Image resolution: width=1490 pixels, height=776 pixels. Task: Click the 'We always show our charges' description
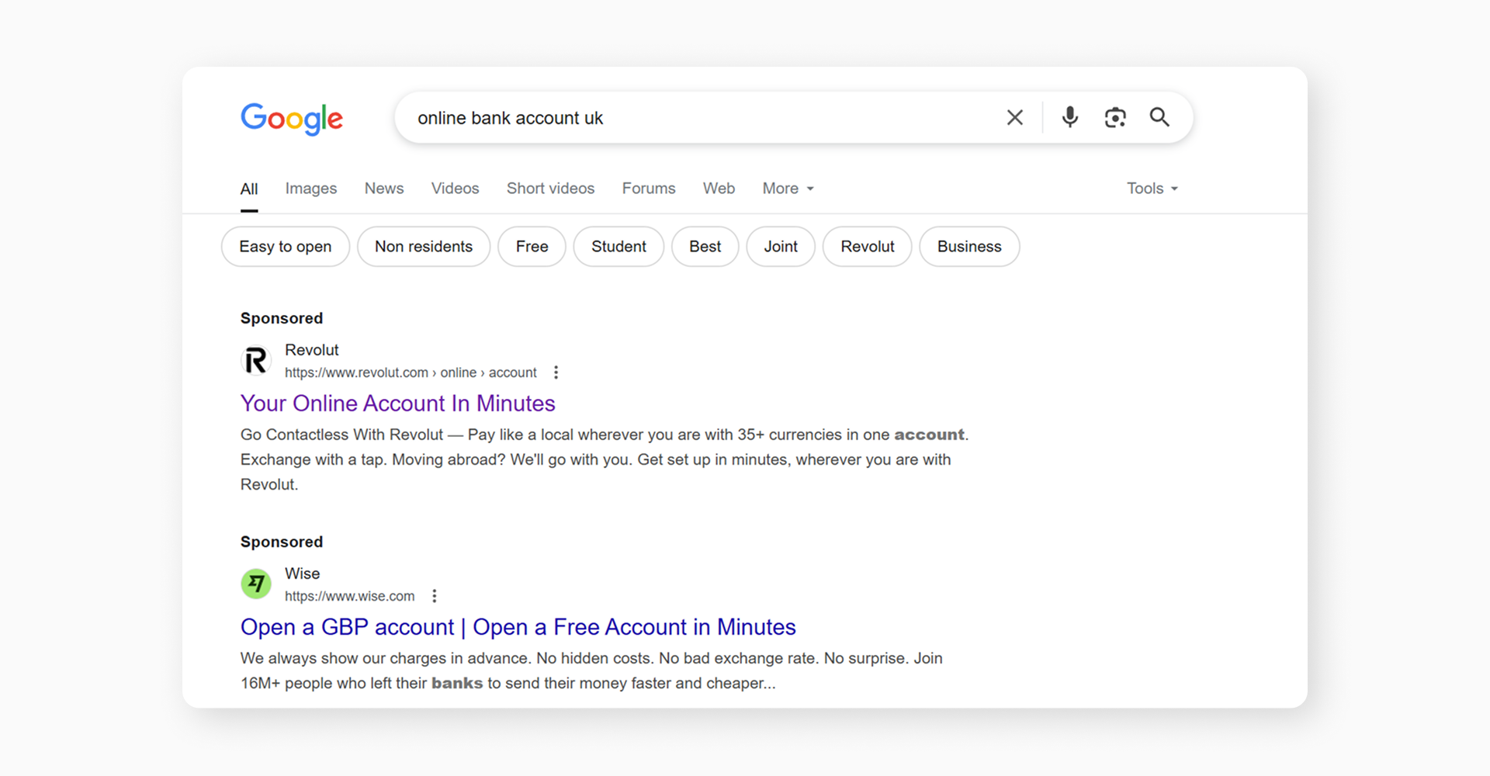click(x=591, y=670)
